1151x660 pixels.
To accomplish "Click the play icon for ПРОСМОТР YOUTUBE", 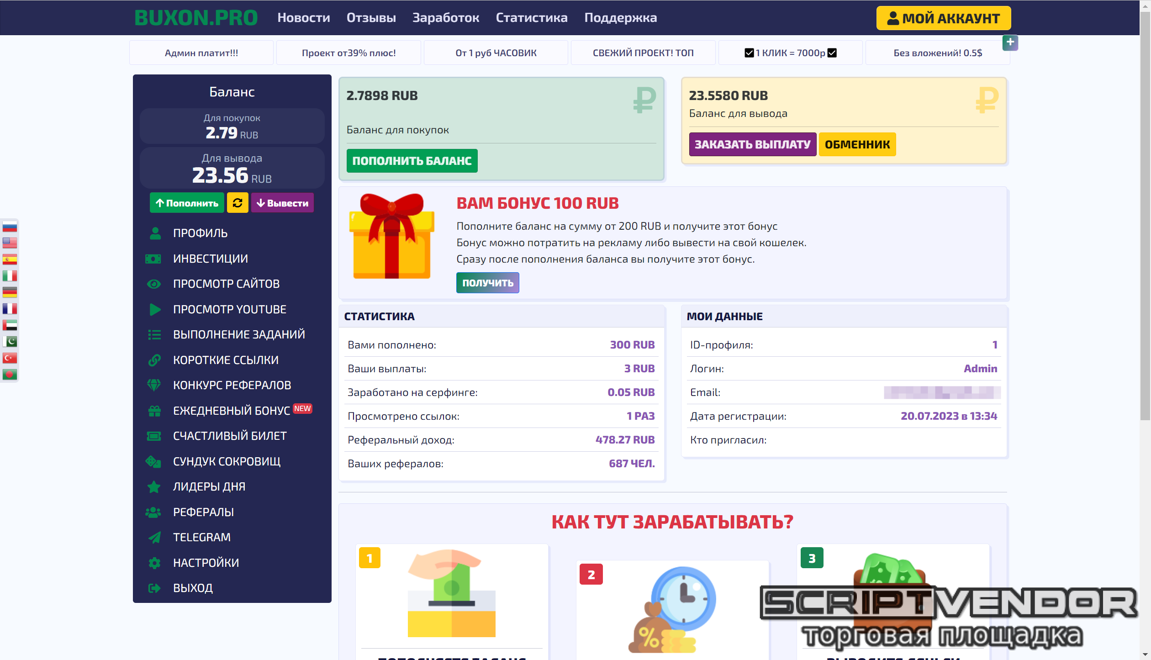I will pyautogui.click(x=155, y=309).
